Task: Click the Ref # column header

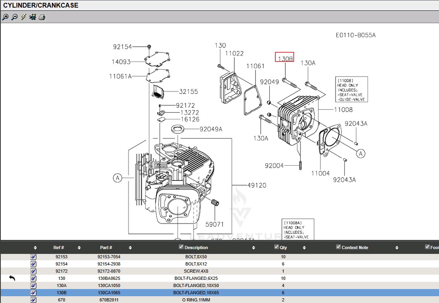Action: tap(59, 248)
